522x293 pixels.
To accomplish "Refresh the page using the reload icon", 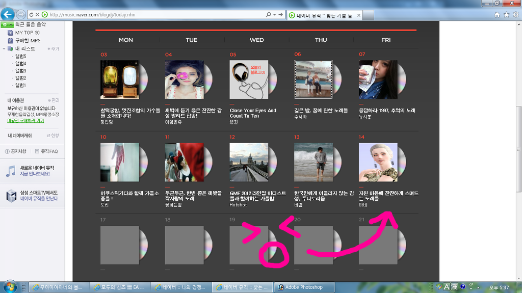I will (x=31, y=15).
